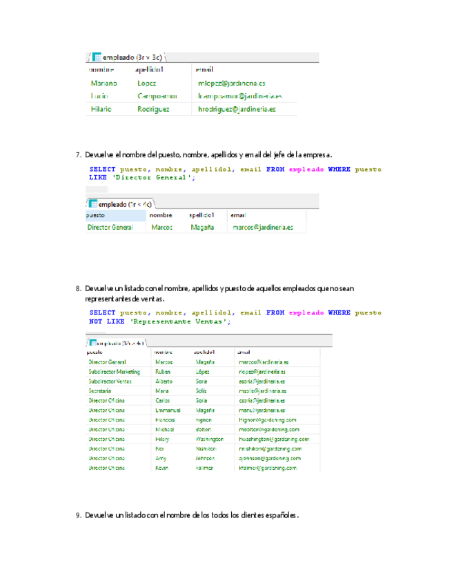Click 'apellido1' header in three-row result table
Viewport: 452px width, 585px height.
149,70
